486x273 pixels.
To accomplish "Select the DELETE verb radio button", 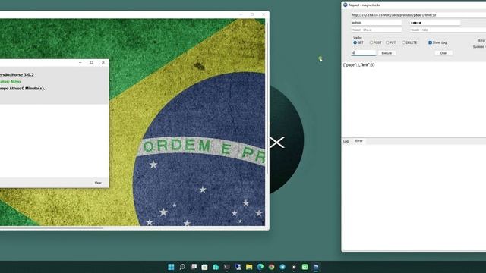I will coord(403,42).
